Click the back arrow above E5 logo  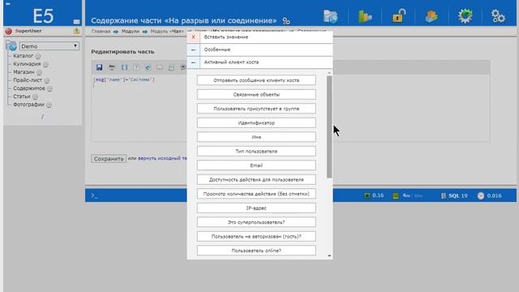tap(8, 3)
